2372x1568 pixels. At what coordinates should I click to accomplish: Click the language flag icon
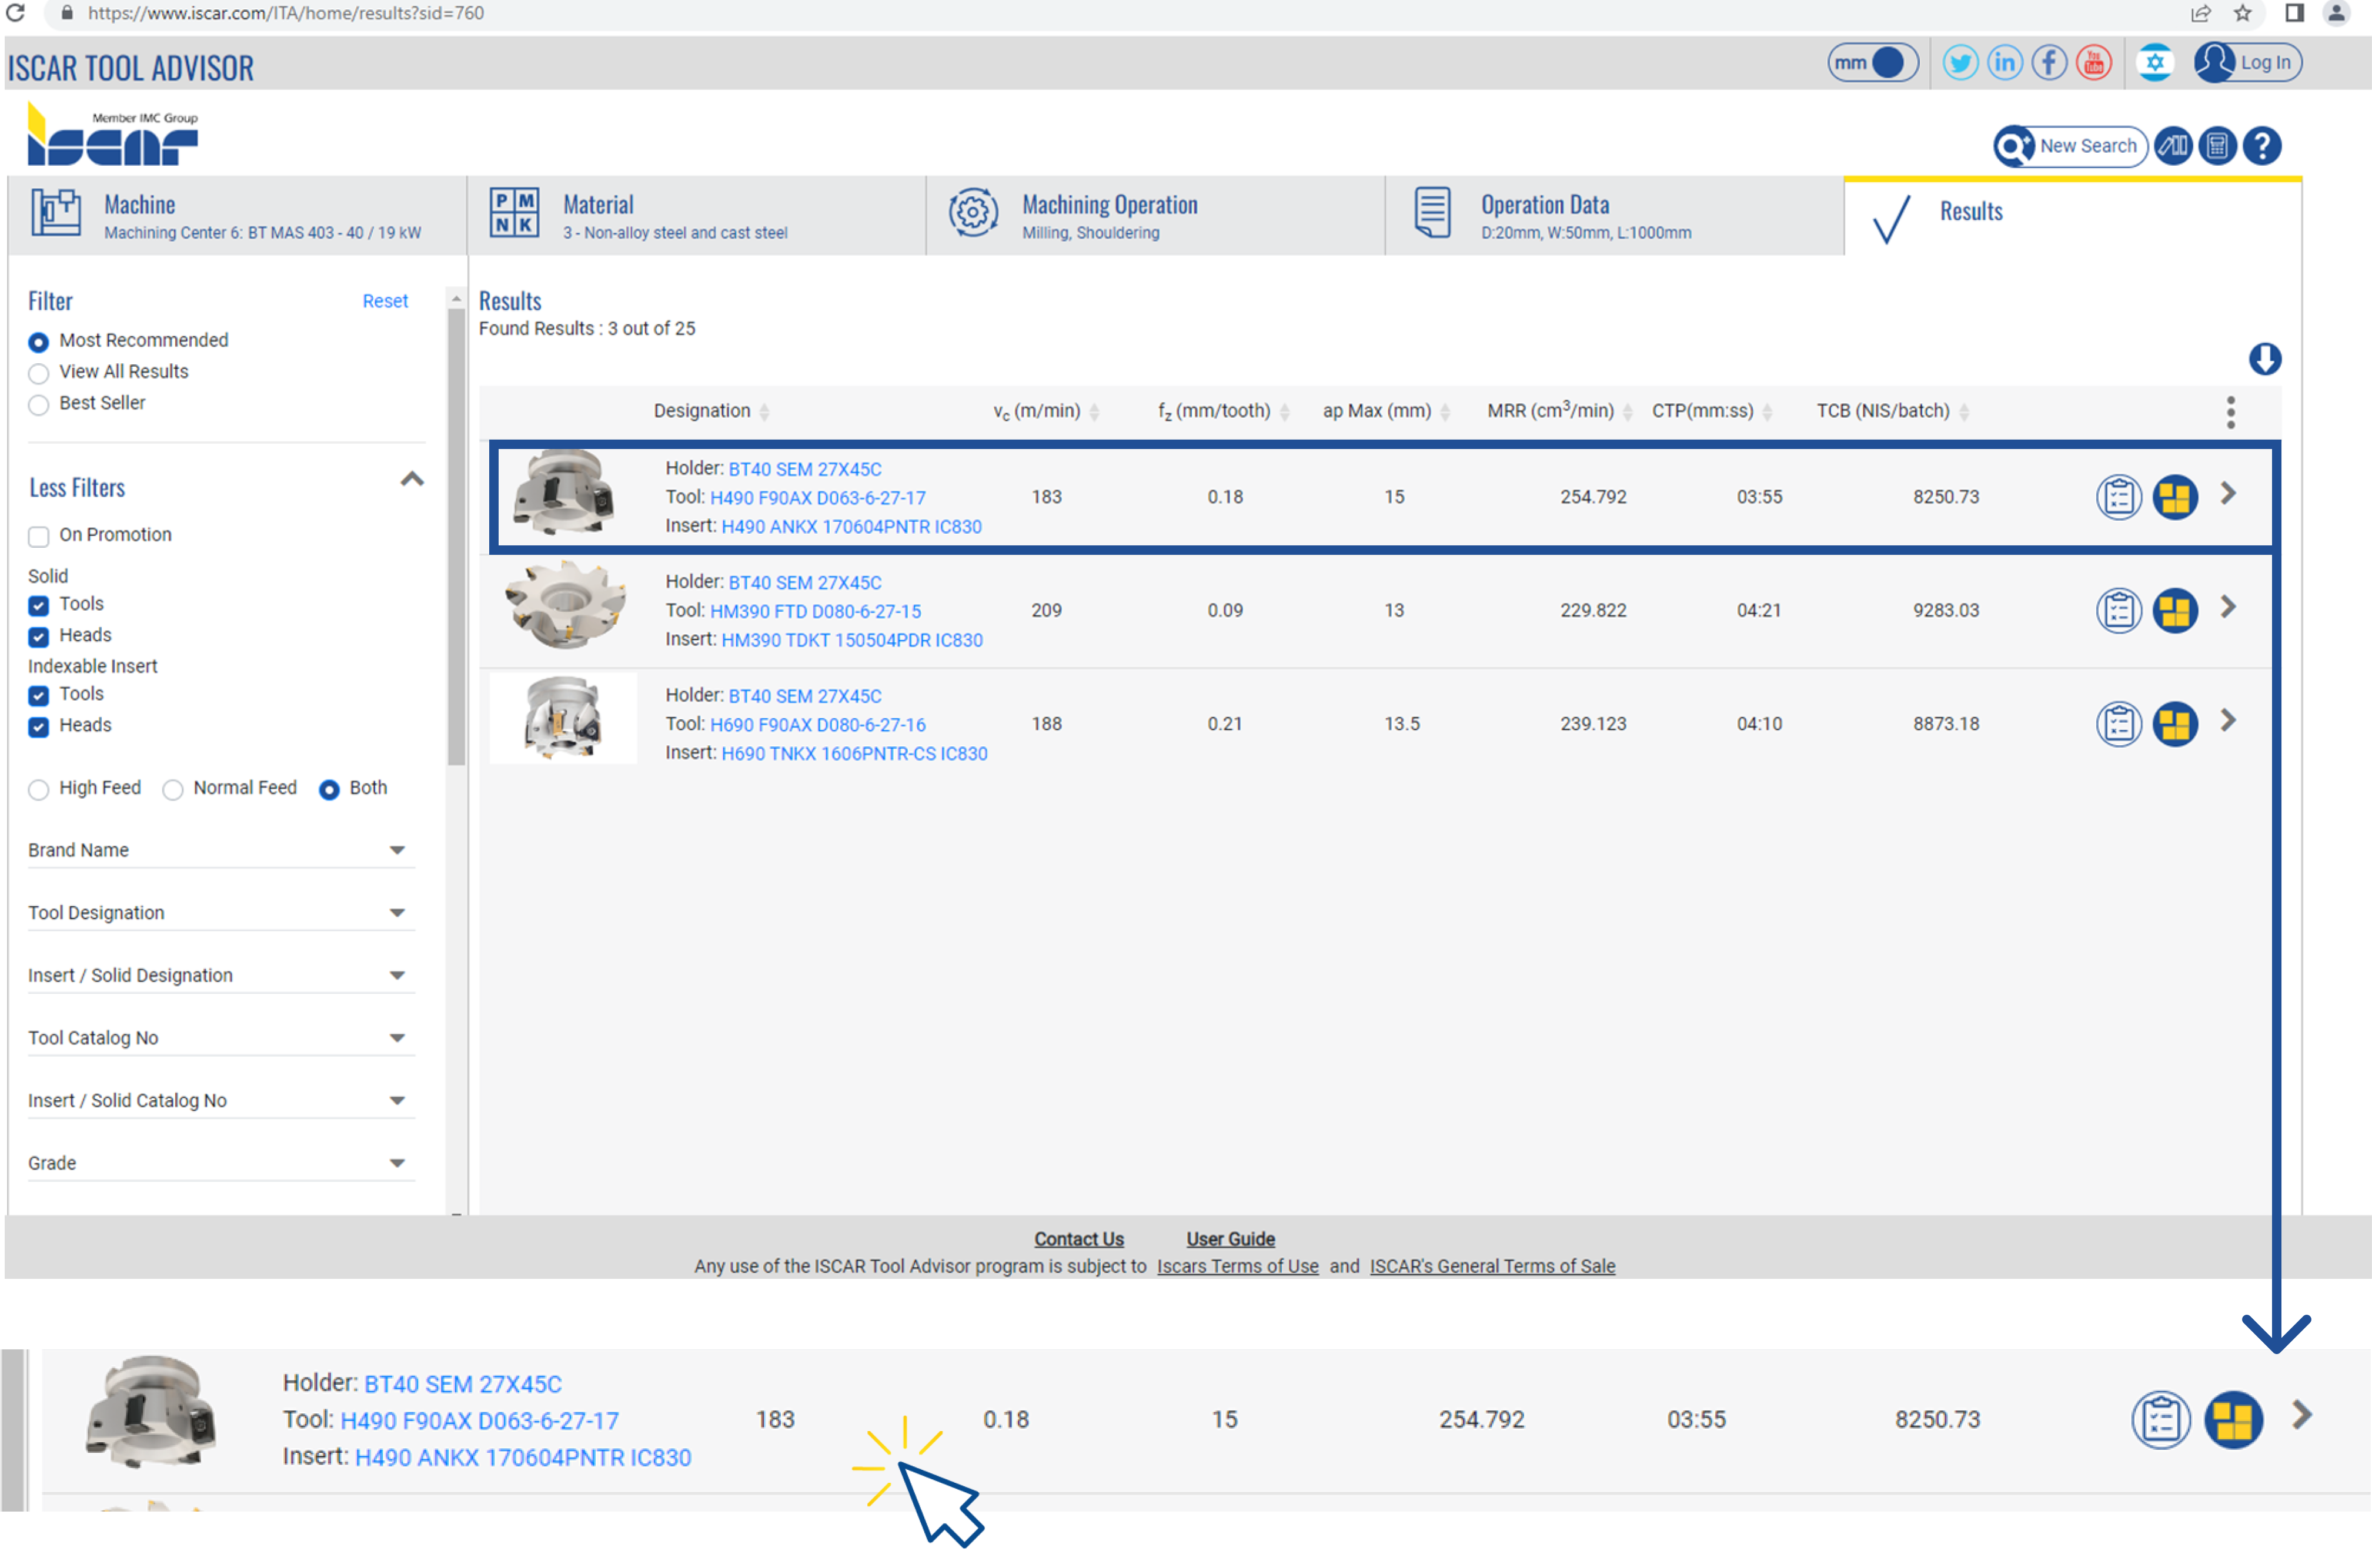[2155, 63]
